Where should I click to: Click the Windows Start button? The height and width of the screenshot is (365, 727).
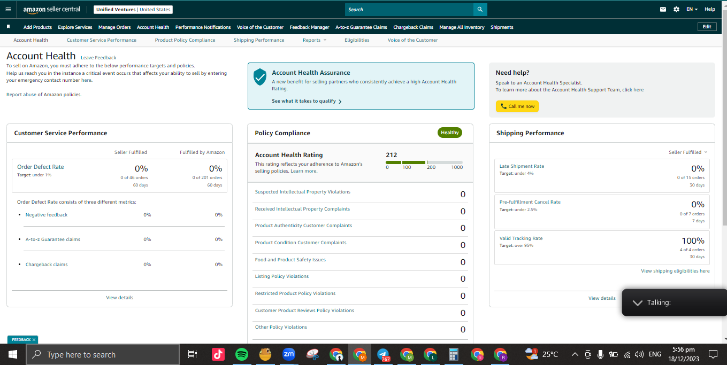13,354
